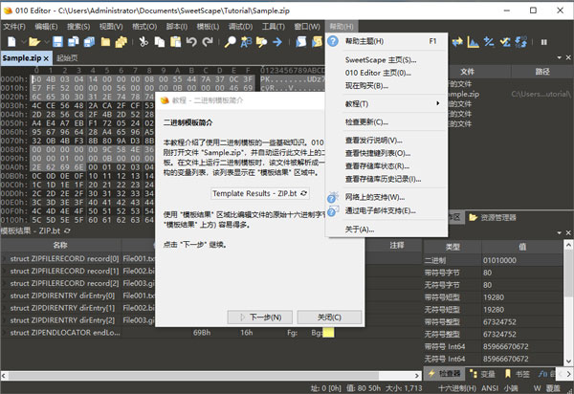Click the Run Script toolbar icon
The height and width of the screenshot is (394, 574).
318,42
